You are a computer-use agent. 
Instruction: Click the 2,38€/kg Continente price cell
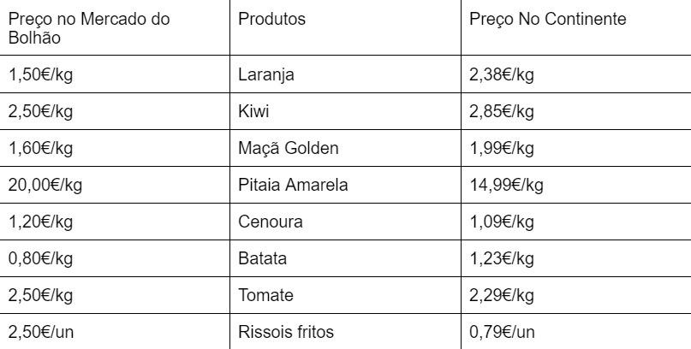(502, 74)
